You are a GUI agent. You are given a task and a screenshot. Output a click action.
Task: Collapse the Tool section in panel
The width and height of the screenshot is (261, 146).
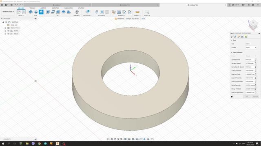click(232, 40)
